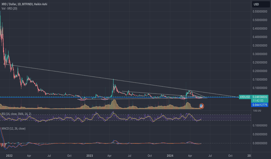This screenshot has width=271, height=159.
Task: Click the 0.05000000 MACD scale value
Action: 260,134
